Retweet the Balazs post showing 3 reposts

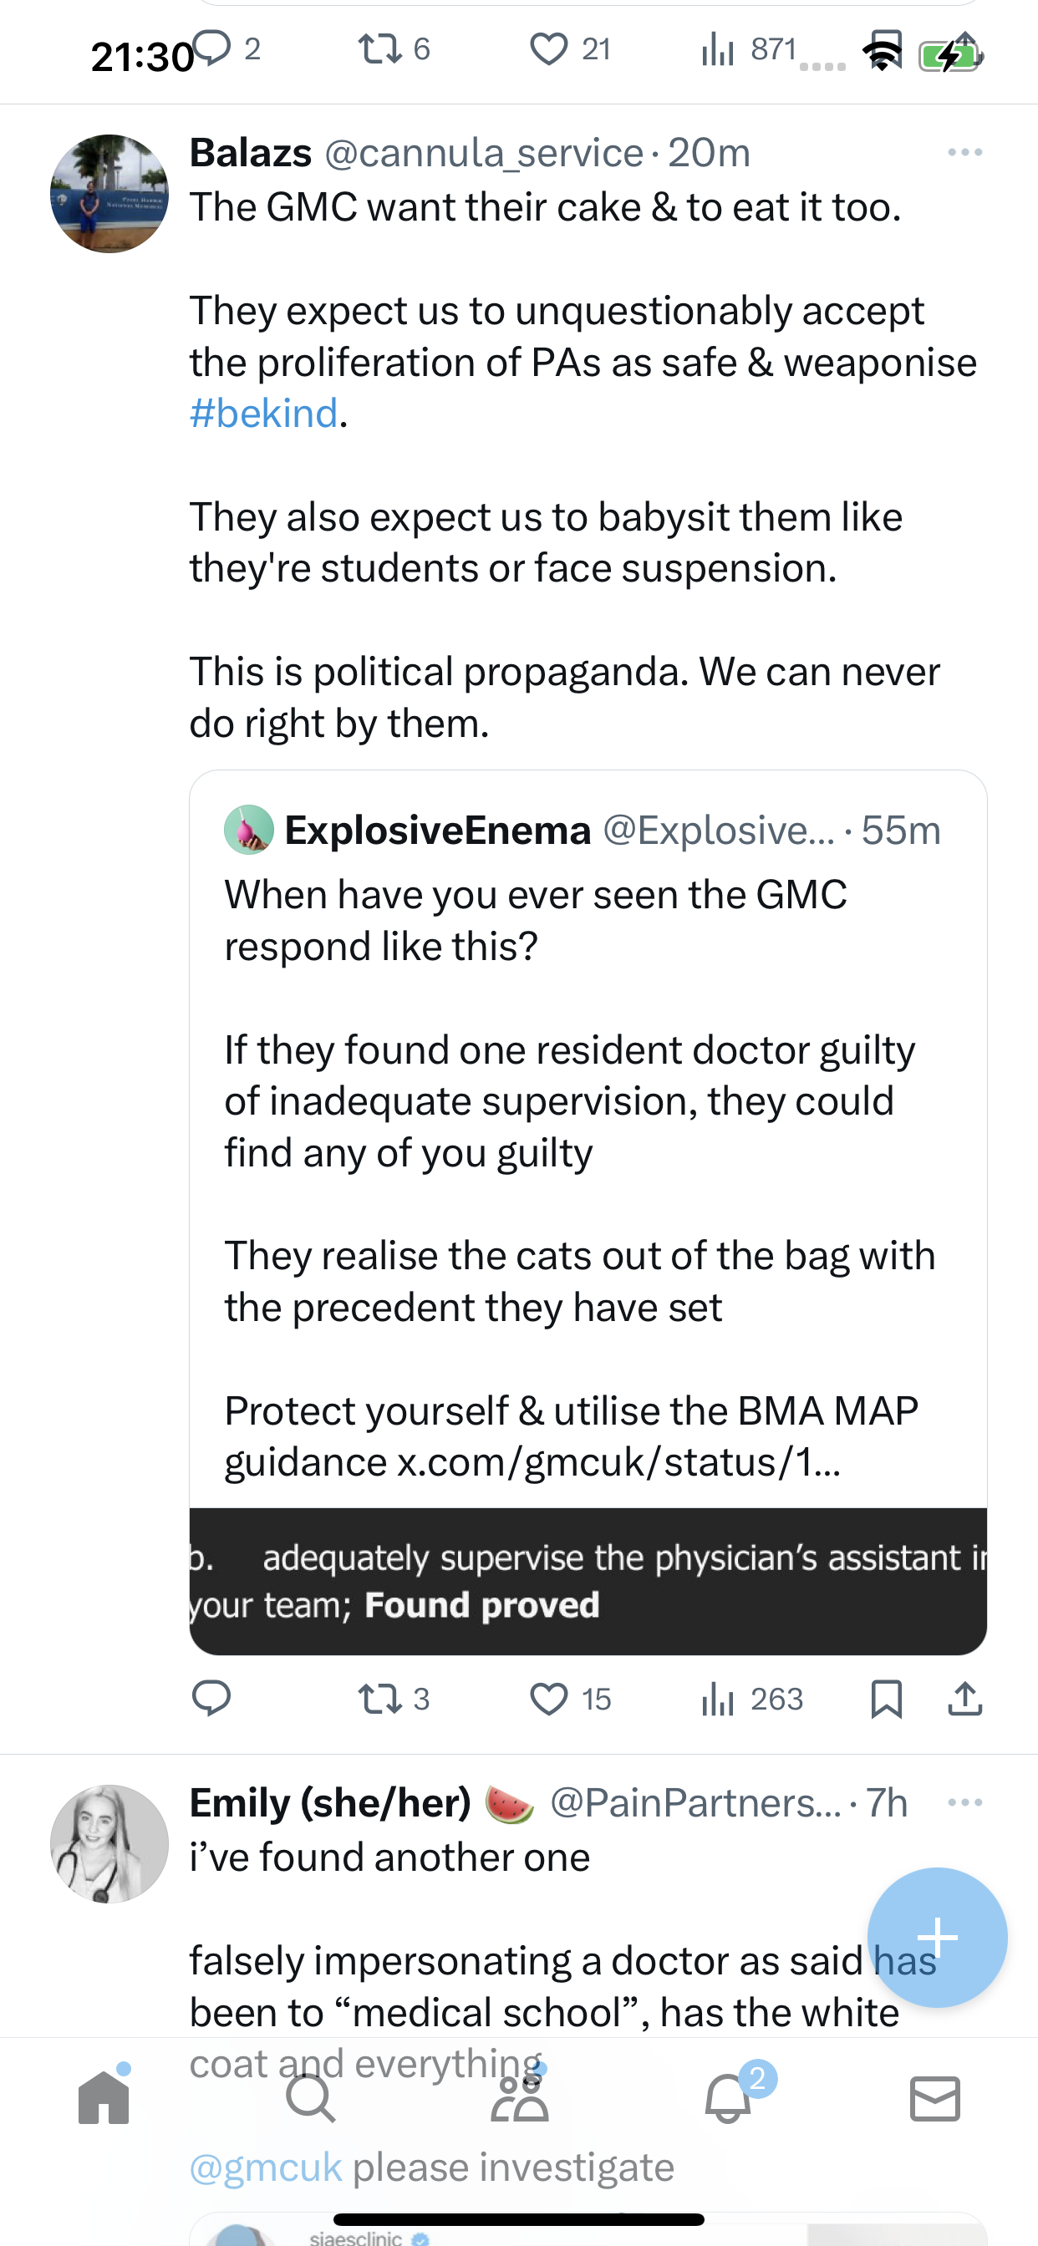tap(394, 1699)
